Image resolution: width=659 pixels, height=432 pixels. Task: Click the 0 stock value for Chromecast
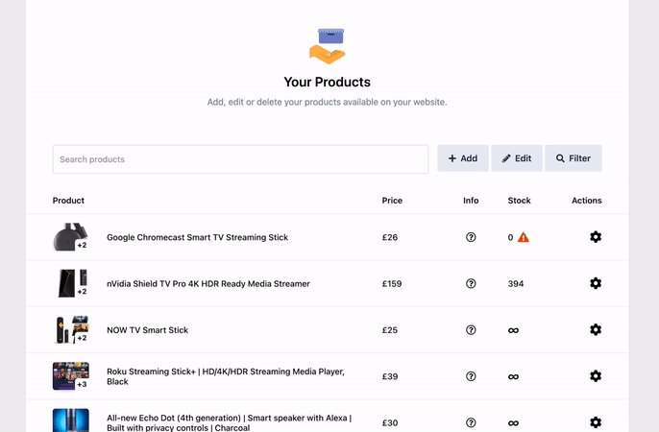pyautogui.click(x=510, y=237)
